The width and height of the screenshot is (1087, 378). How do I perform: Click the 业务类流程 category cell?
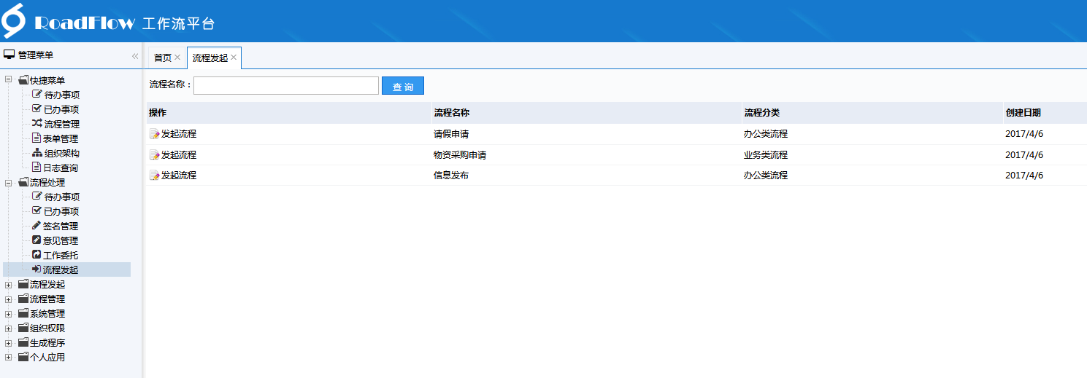[x=766, y=155]
